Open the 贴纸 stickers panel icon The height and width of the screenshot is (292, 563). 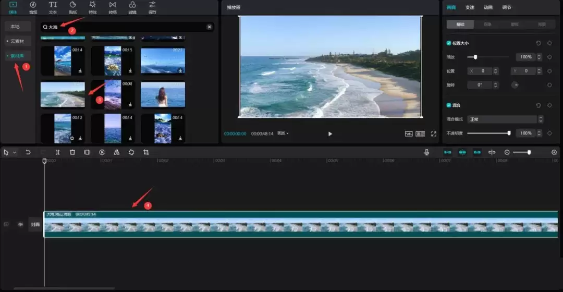tap(72, 7)
